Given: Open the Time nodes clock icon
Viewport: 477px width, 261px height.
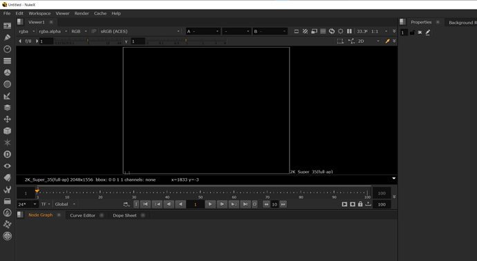Looking at the screenshot, I should pyautogui.click(x=8, y=49).
